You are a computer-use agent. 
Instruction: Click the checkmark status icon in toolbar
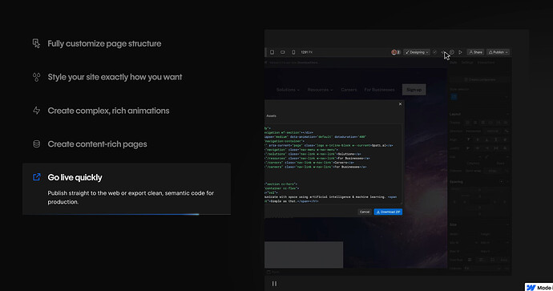coord(435,52)
